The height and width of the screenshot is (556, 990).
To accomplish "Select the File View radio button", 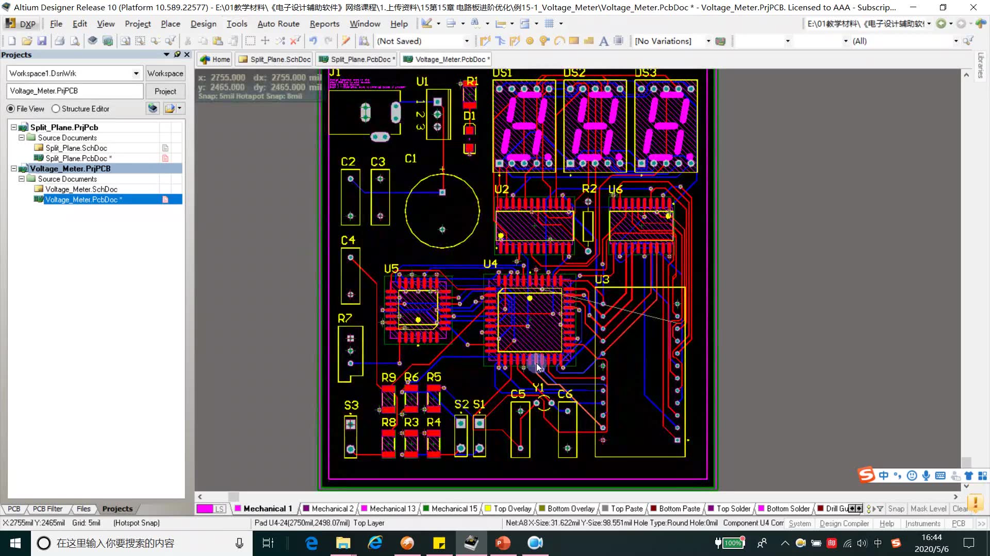I will pyautogui.click(x=11, y=109).
